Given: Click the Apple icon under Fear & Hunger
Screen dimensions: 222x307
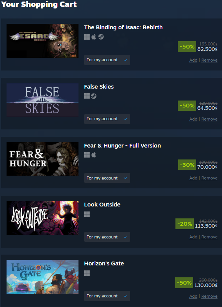Looking at the screenshot, I should (x=94, y=155).
